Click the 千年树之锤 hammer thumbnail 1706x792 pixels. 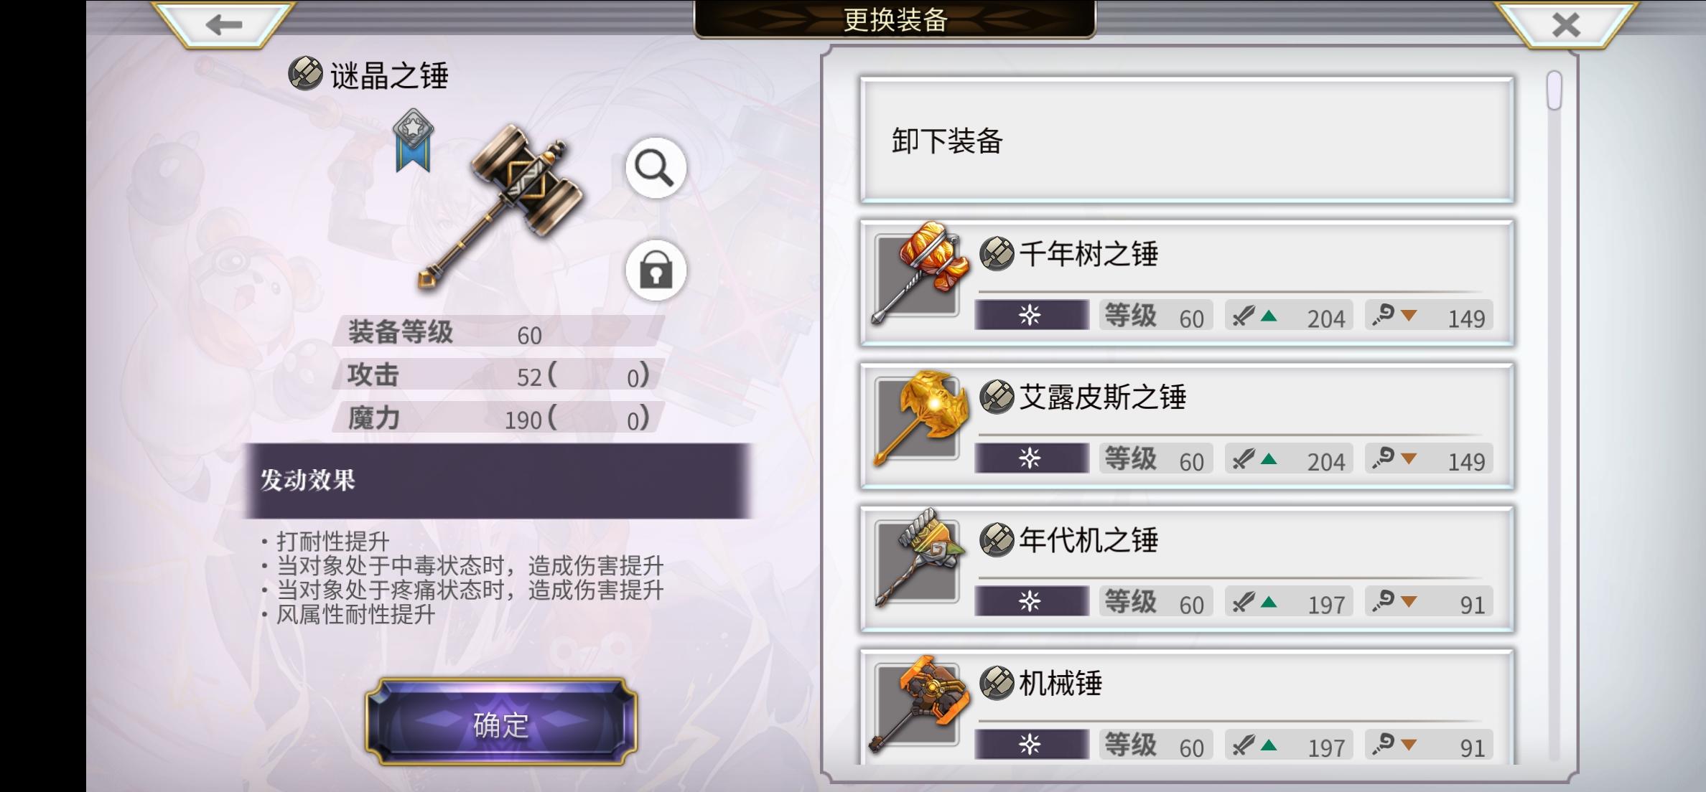pyautogui.click(x=920, y=273)
